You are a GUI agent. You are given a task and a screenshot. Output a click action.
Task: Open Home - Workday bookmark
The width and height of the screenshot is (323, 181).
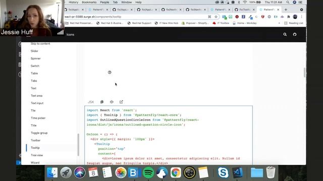coord(244,23)
